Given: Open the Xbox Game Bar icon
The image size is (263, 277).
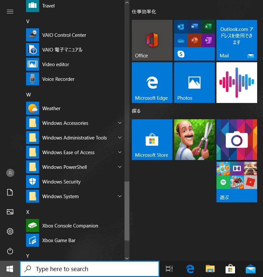Looking at the screenshot, I should (x=33, y=240).
